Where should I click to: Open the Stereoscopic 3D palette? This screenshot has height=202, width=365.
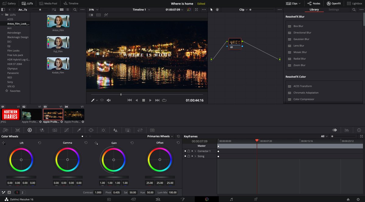click(152, 130)
